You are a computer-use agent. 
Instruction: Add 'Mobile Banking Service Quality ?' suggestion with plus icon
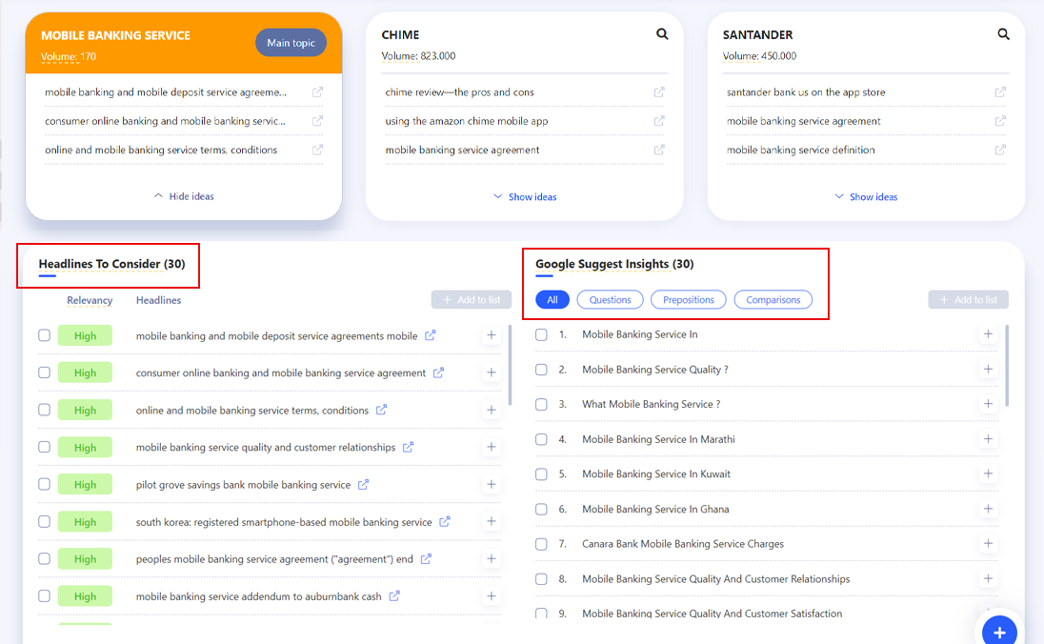[988, 369]
